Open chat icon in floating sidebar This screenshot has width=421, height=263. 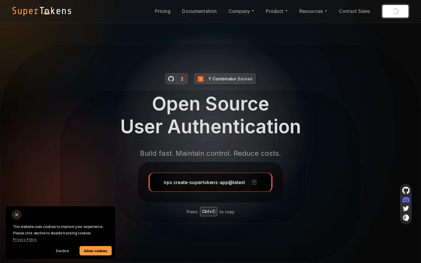[406, 218]
